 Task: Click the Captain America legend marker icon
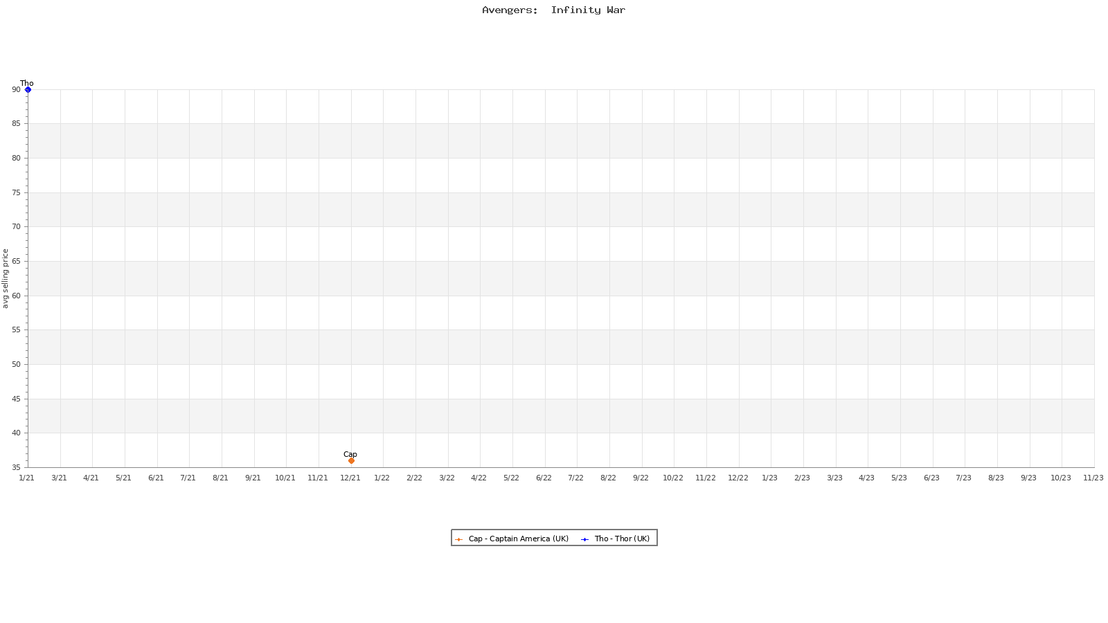(458, 539)
